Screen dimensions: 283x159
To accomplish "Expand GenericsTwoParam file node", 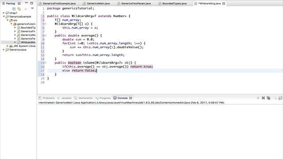I will (15, 38).
